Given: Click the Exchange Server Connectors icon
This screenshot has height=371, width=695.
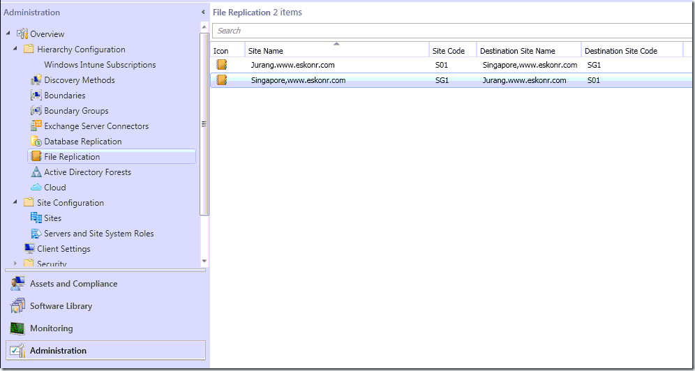Looking at the screenshot, I should (36, 126).
